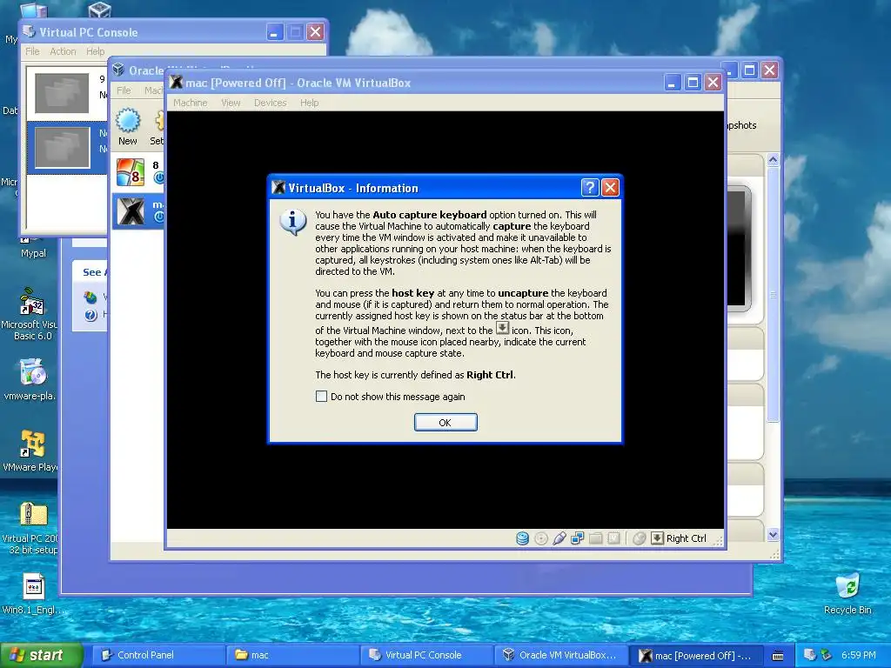
Task: Select the mac VM X icon in VirtualBox list
Action: point(131,211)
